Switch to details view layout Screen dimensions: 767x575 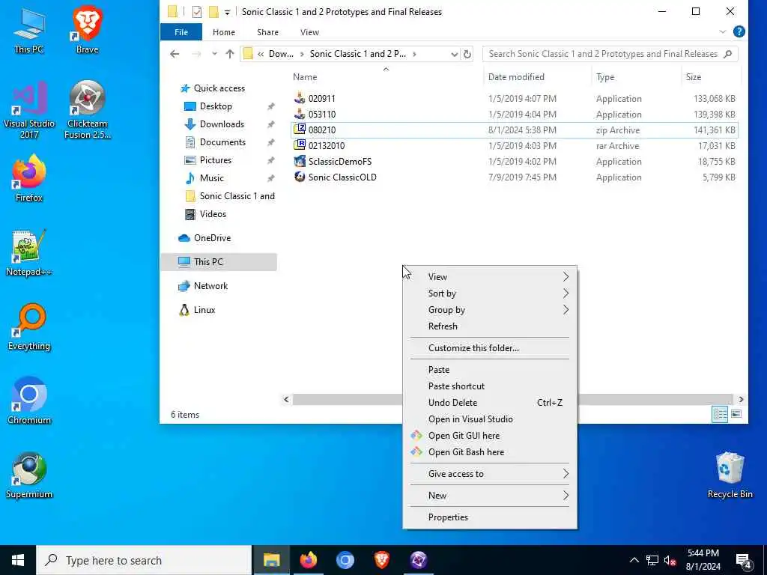[720, 414]
